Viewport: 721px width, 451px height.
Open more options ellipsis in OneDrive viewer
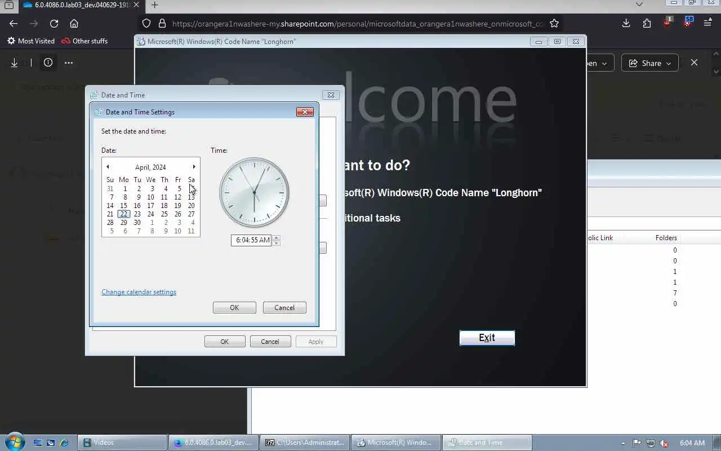[x=69, y=63]
